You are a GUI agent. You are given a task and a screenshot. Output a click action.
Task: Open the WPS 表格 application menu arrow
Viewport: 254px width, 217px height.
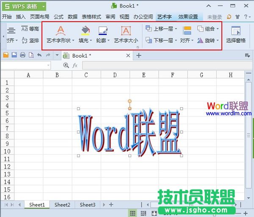[44, 6]
